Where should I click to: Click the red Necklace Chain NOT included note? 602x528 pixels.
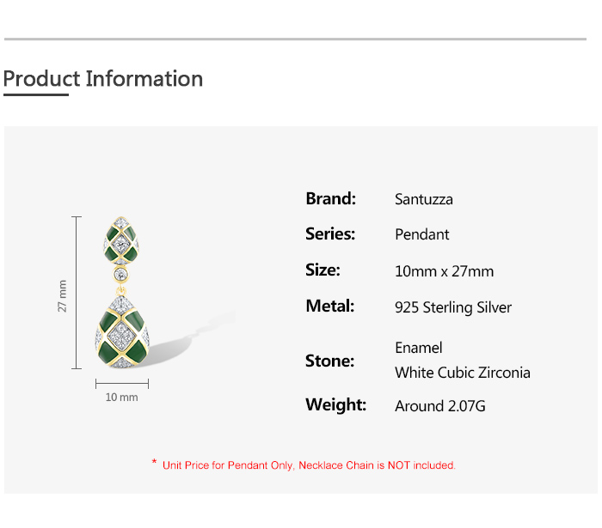308,465
